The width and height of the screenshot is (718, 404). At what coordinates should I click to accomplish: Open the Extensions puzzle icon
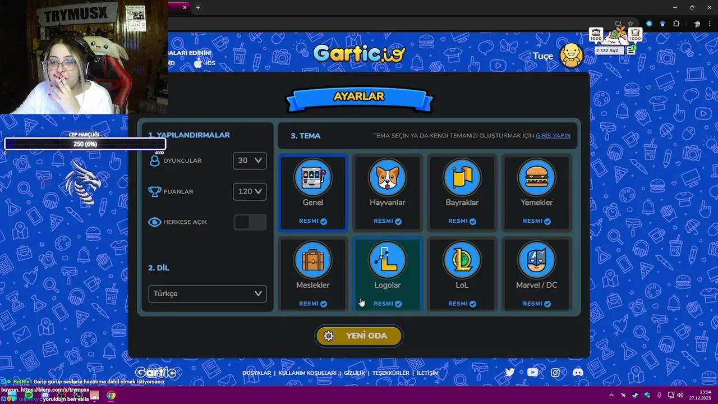pyautogui.click(x=676, y=24)
